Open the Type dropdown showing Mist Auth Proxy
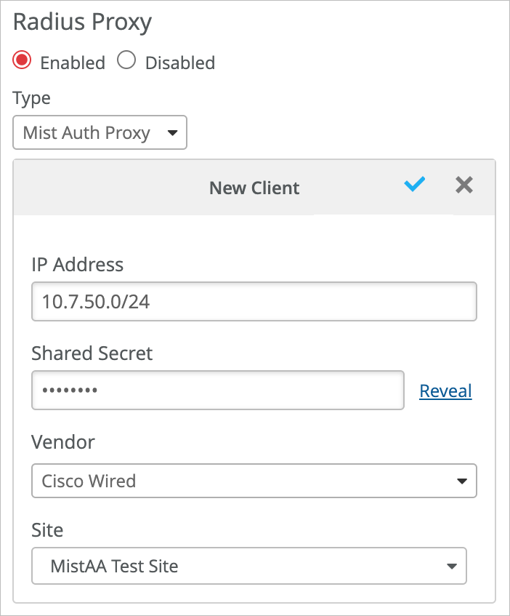The image size is (510, 616). pyautogui.click(x=100, y=132)
